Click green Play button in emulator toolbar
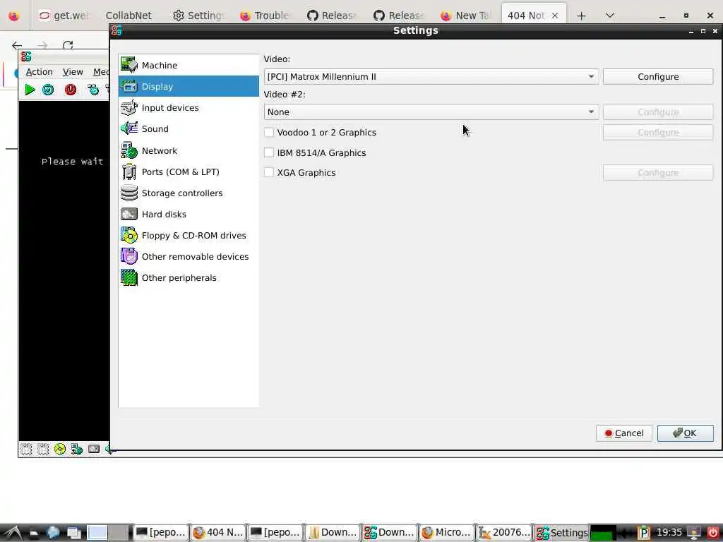The image size is (723, 542). (30, 90)
